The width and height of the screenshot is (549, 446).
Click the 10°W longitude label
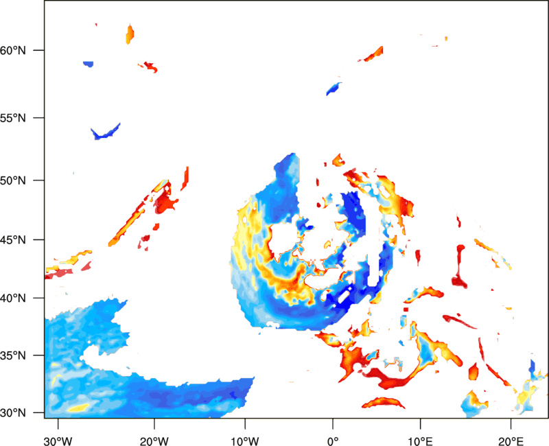245,441
